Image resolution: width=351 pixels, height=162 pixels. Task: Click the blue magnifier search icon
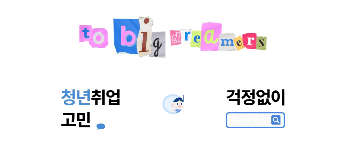pyautogui.click(x=276, y=120)
